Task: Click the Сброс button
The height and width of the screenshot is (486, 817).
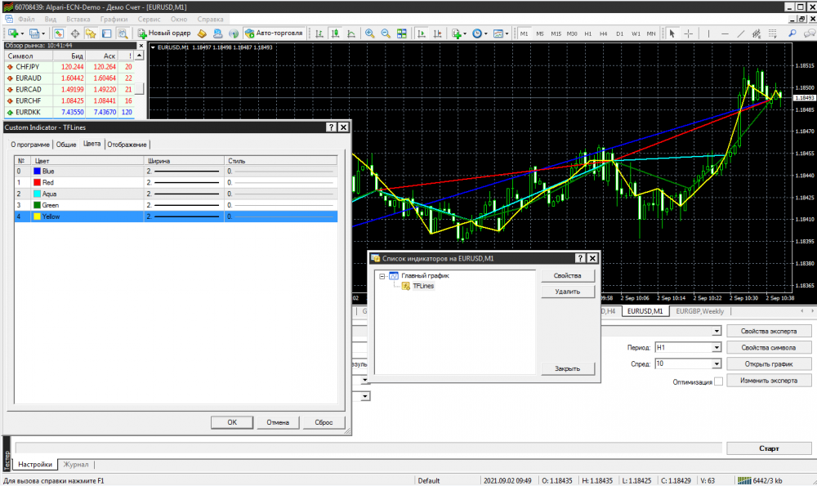Action: tap(324, 422)
